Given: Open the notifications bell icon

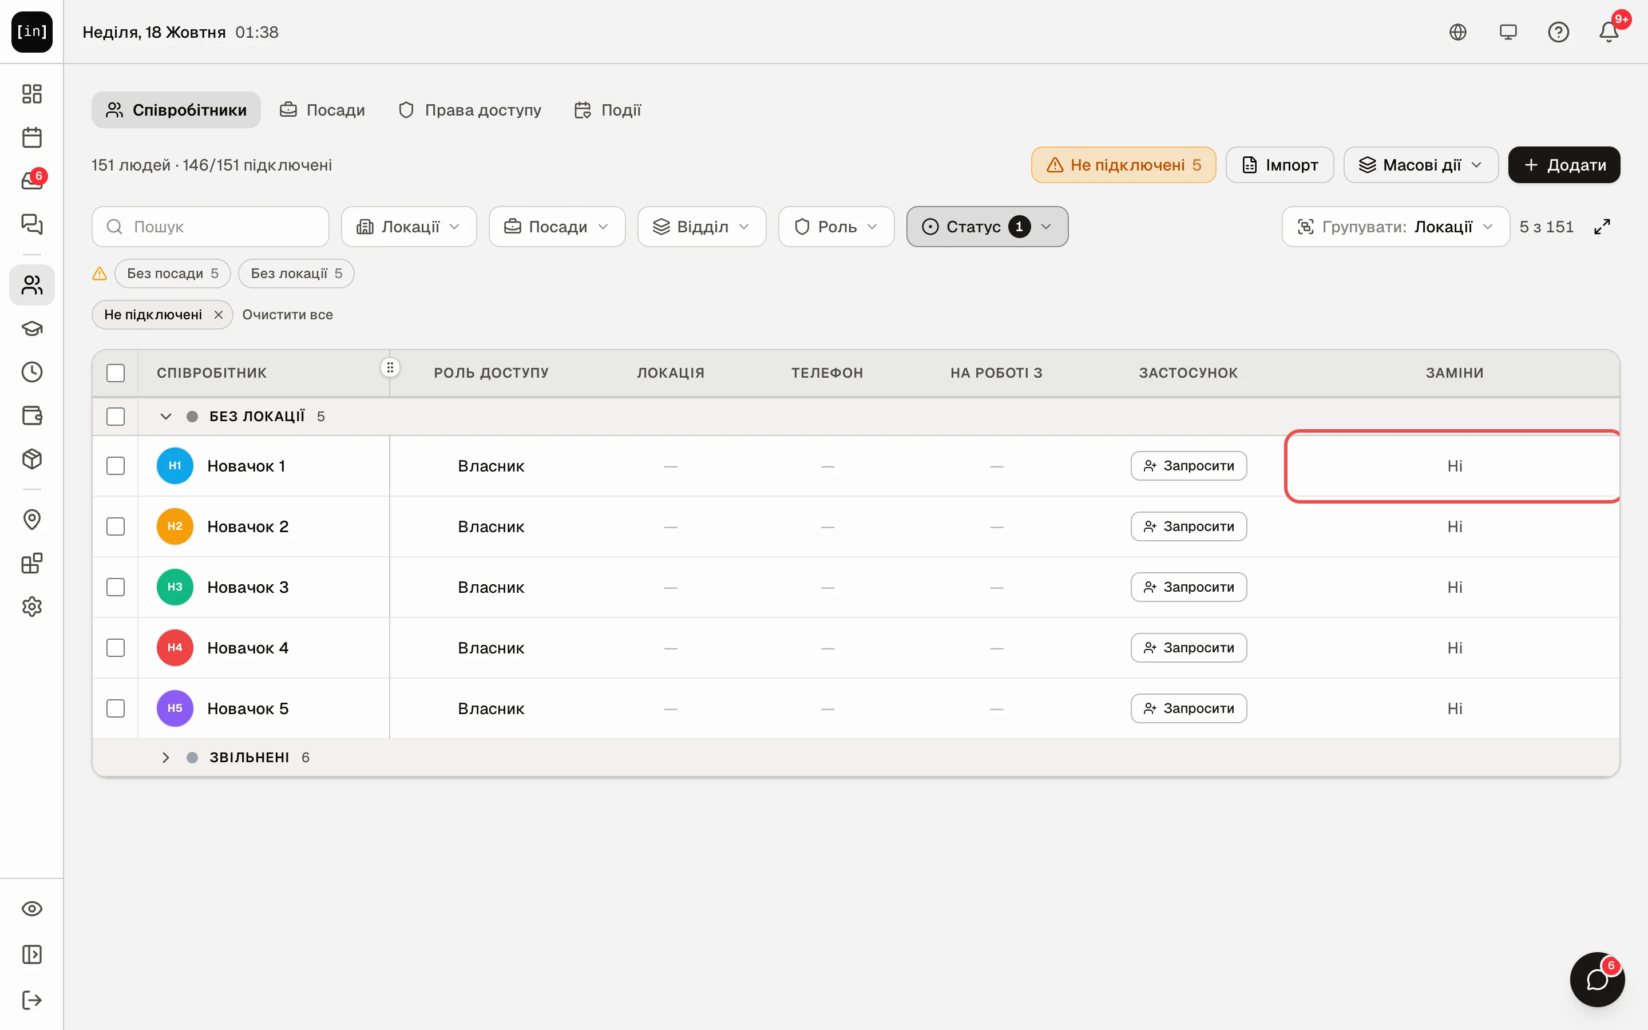Looking at the screenshot, I should (x=1609, y=32).
